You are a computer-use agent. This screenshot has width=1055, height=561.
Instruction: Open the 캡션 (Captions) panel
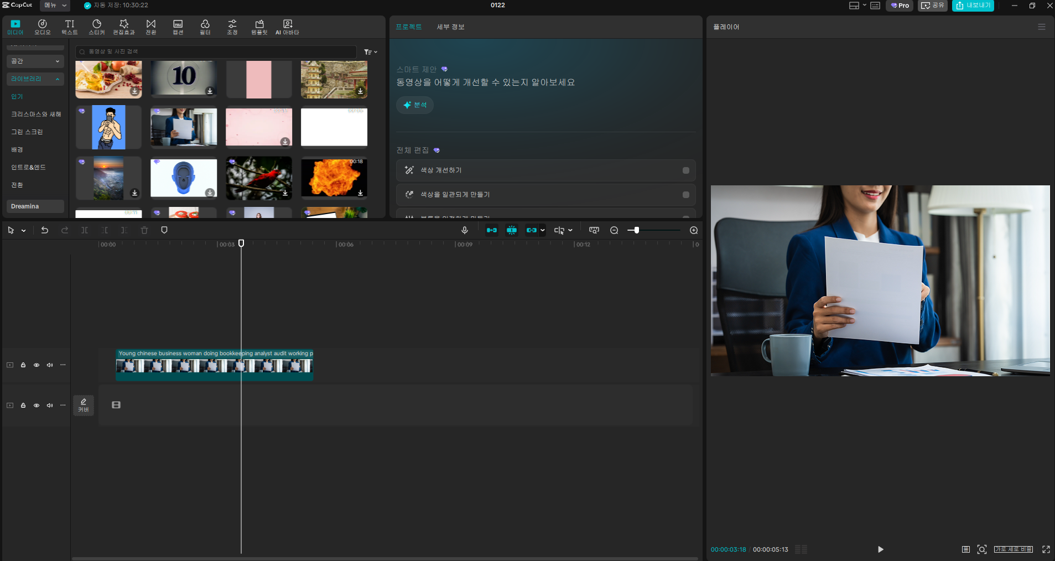point(178,27)
